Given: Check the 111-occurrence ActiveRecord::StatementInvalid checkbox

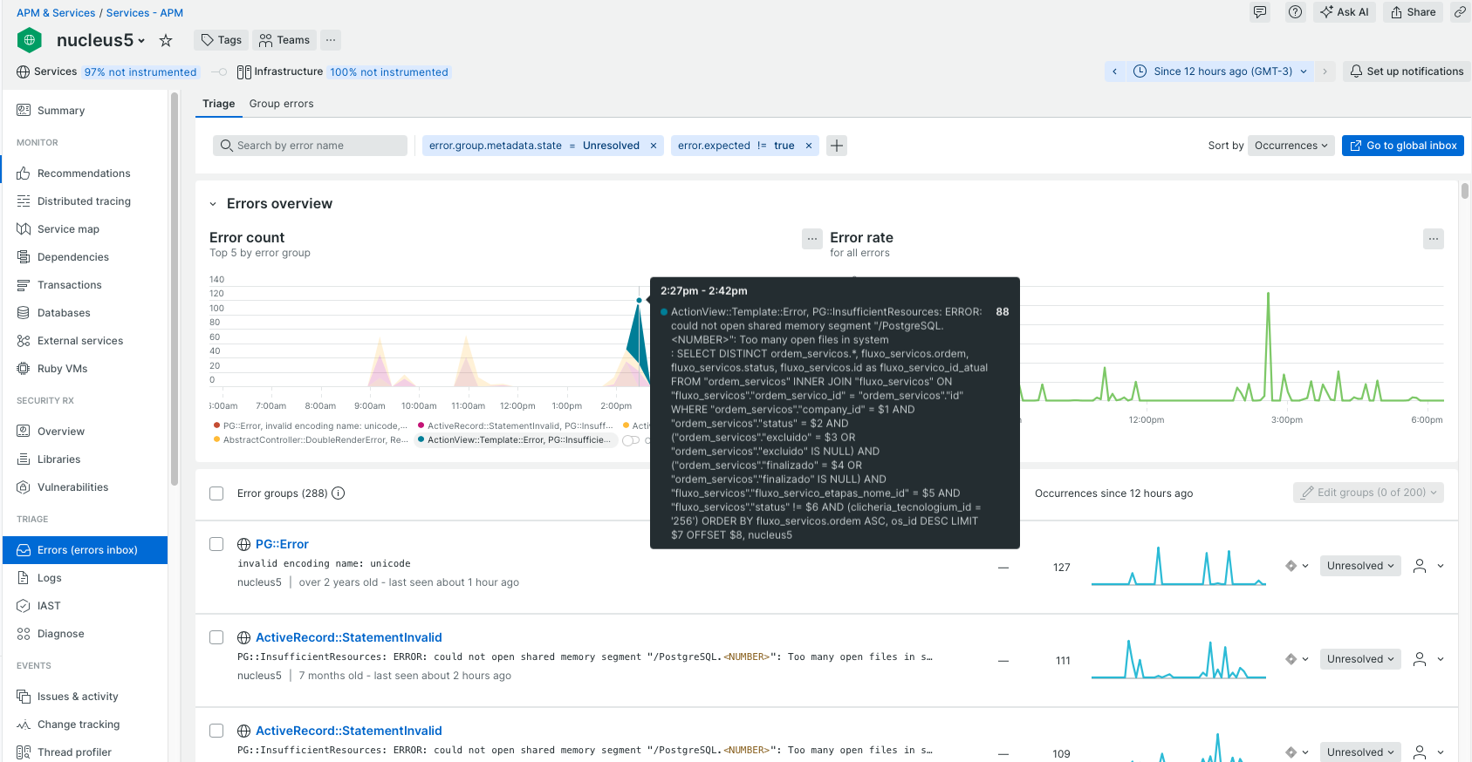Looking at the screenshot, I should [216, 637].
